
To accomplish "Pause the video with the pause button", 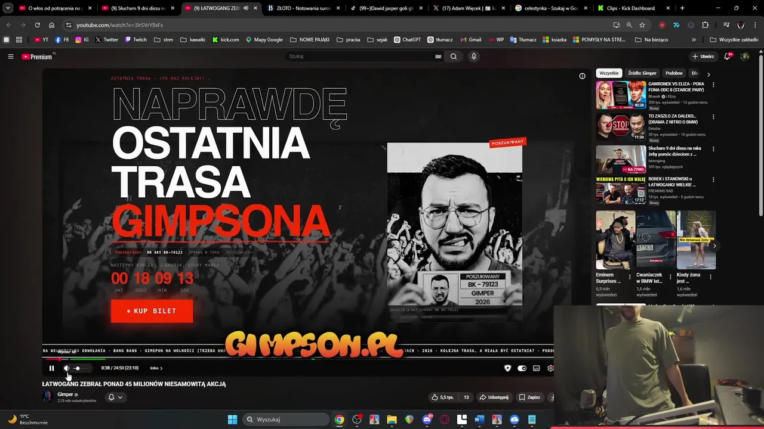I will coord(51,368).
